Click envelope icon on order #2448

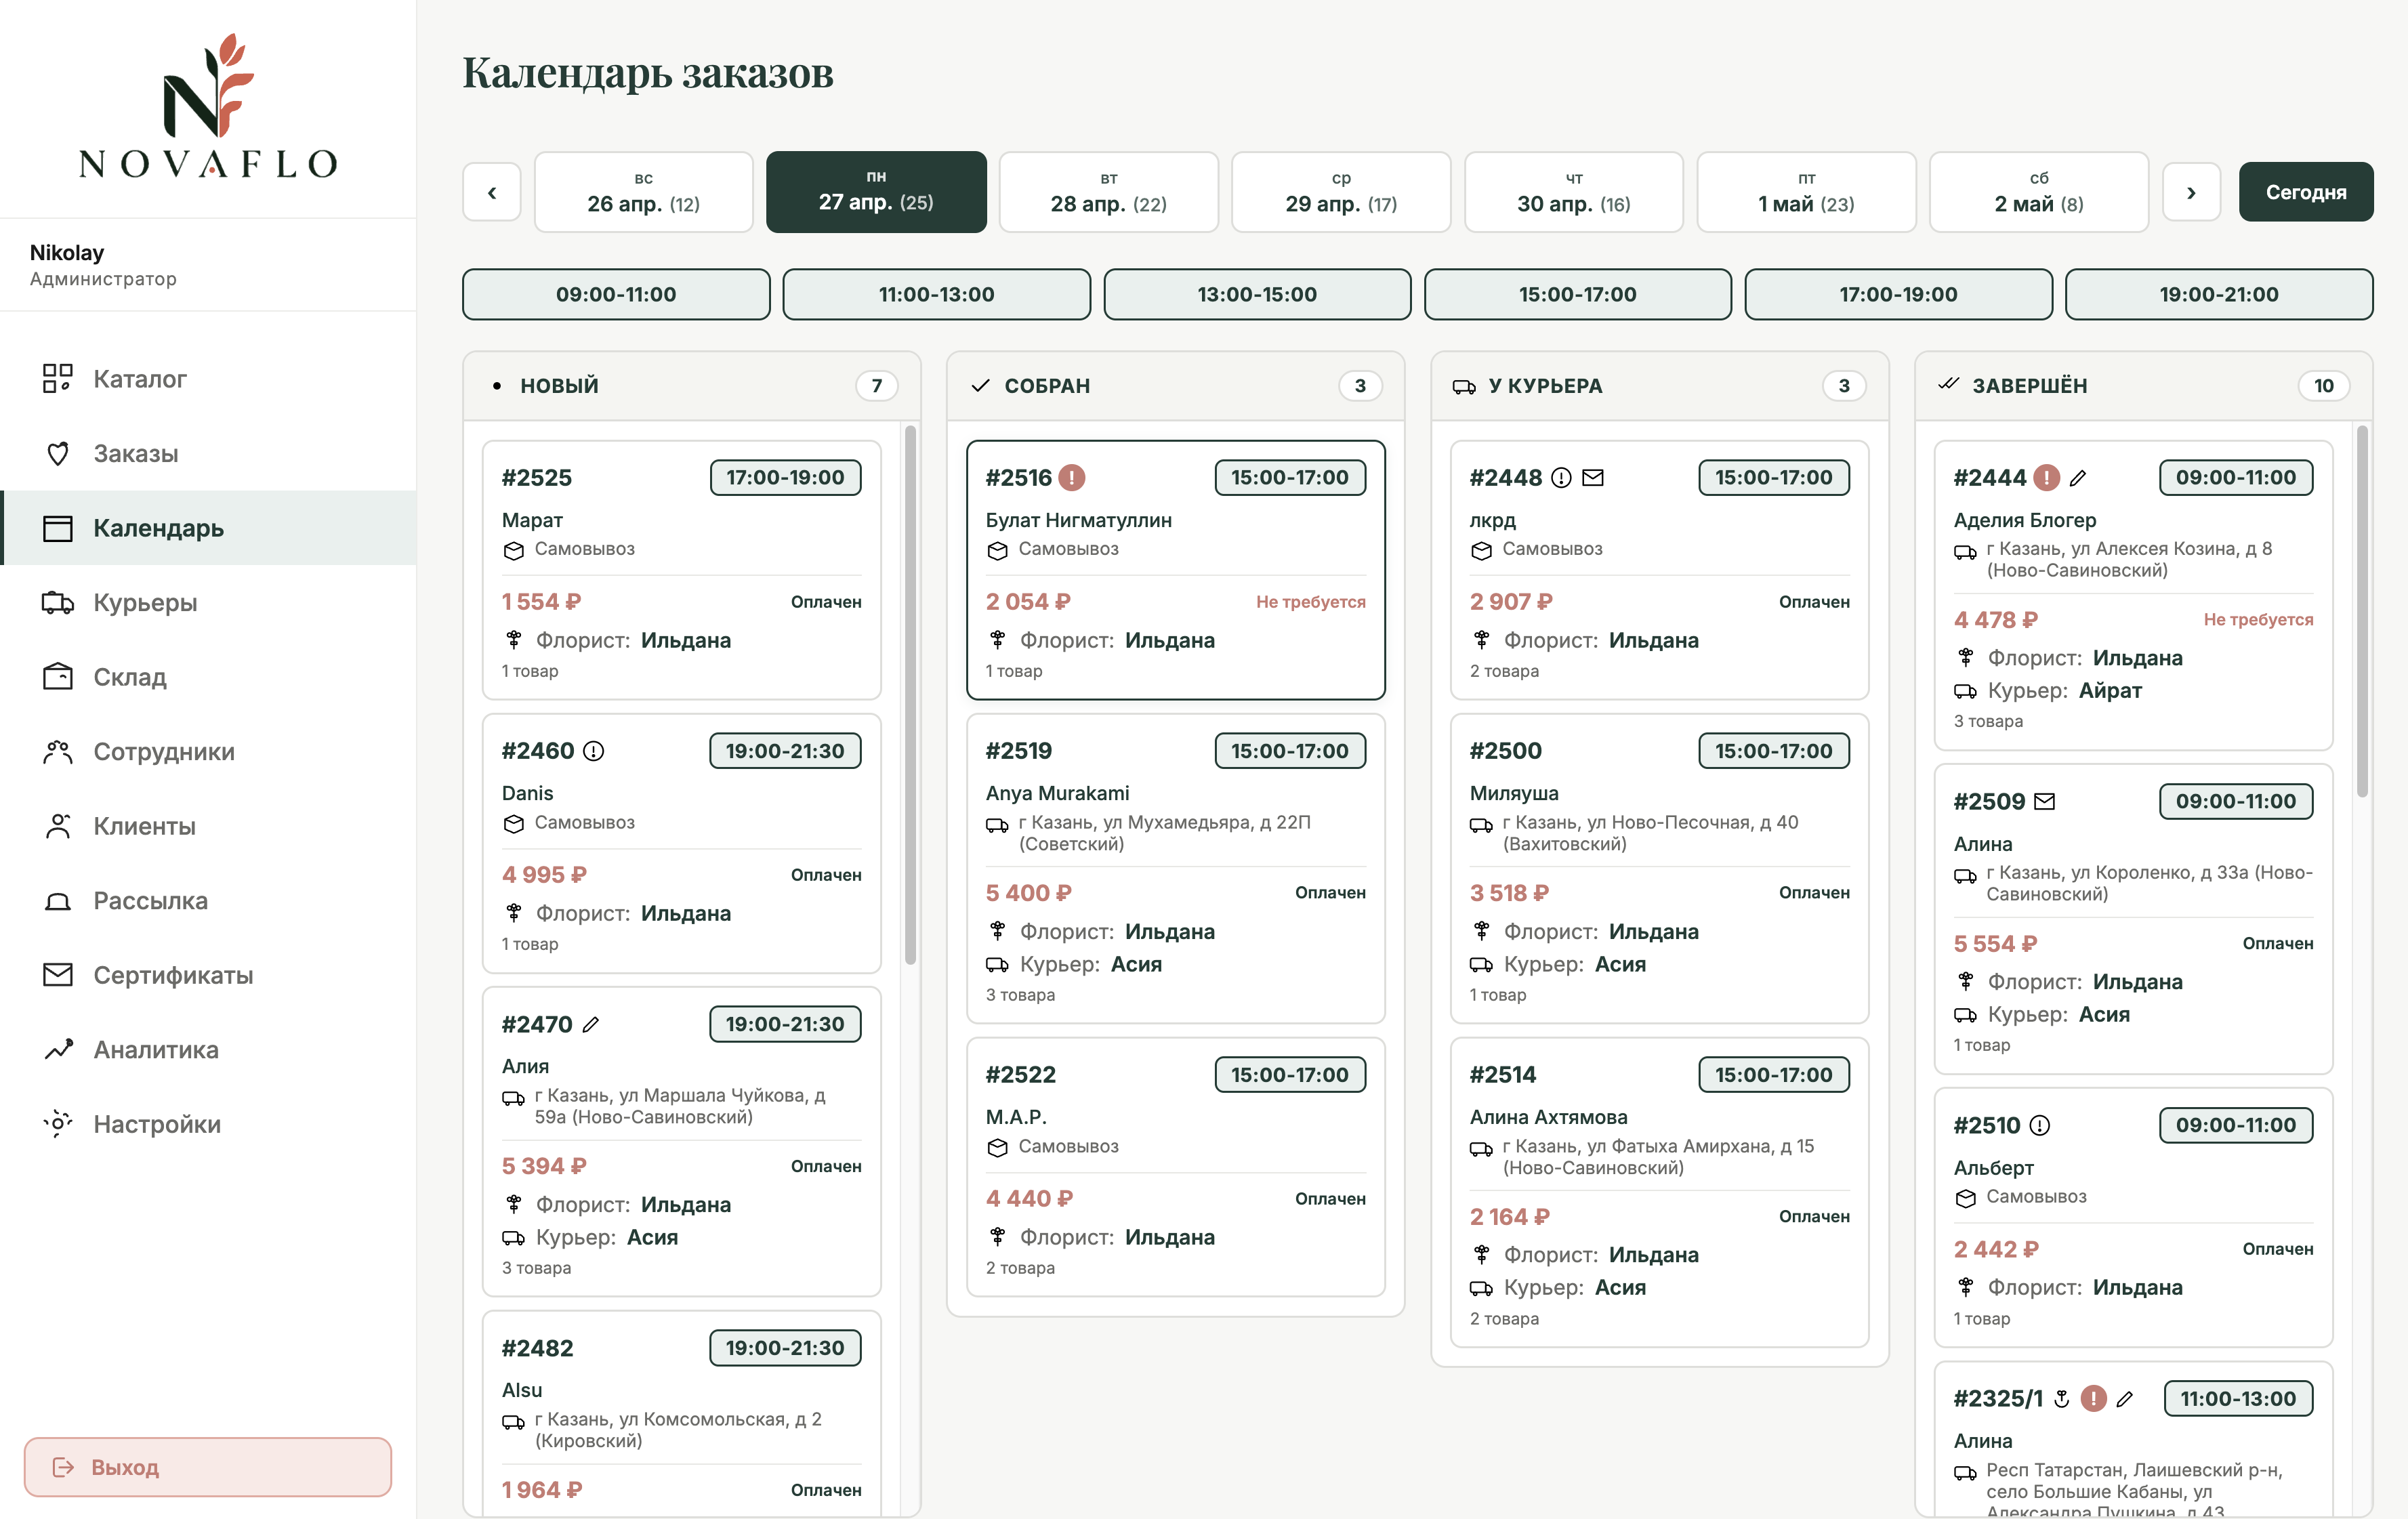pos(1593,477)
